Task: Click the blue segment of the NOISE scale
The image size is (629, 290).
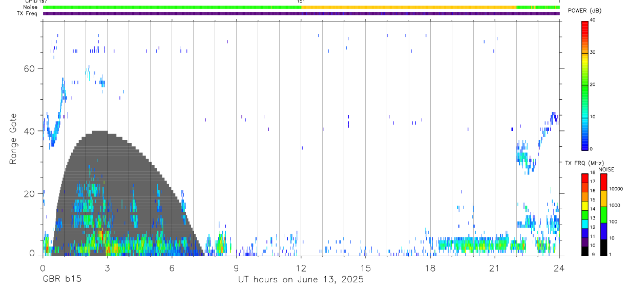Action: pyautogui.click(x=603, y=231)
